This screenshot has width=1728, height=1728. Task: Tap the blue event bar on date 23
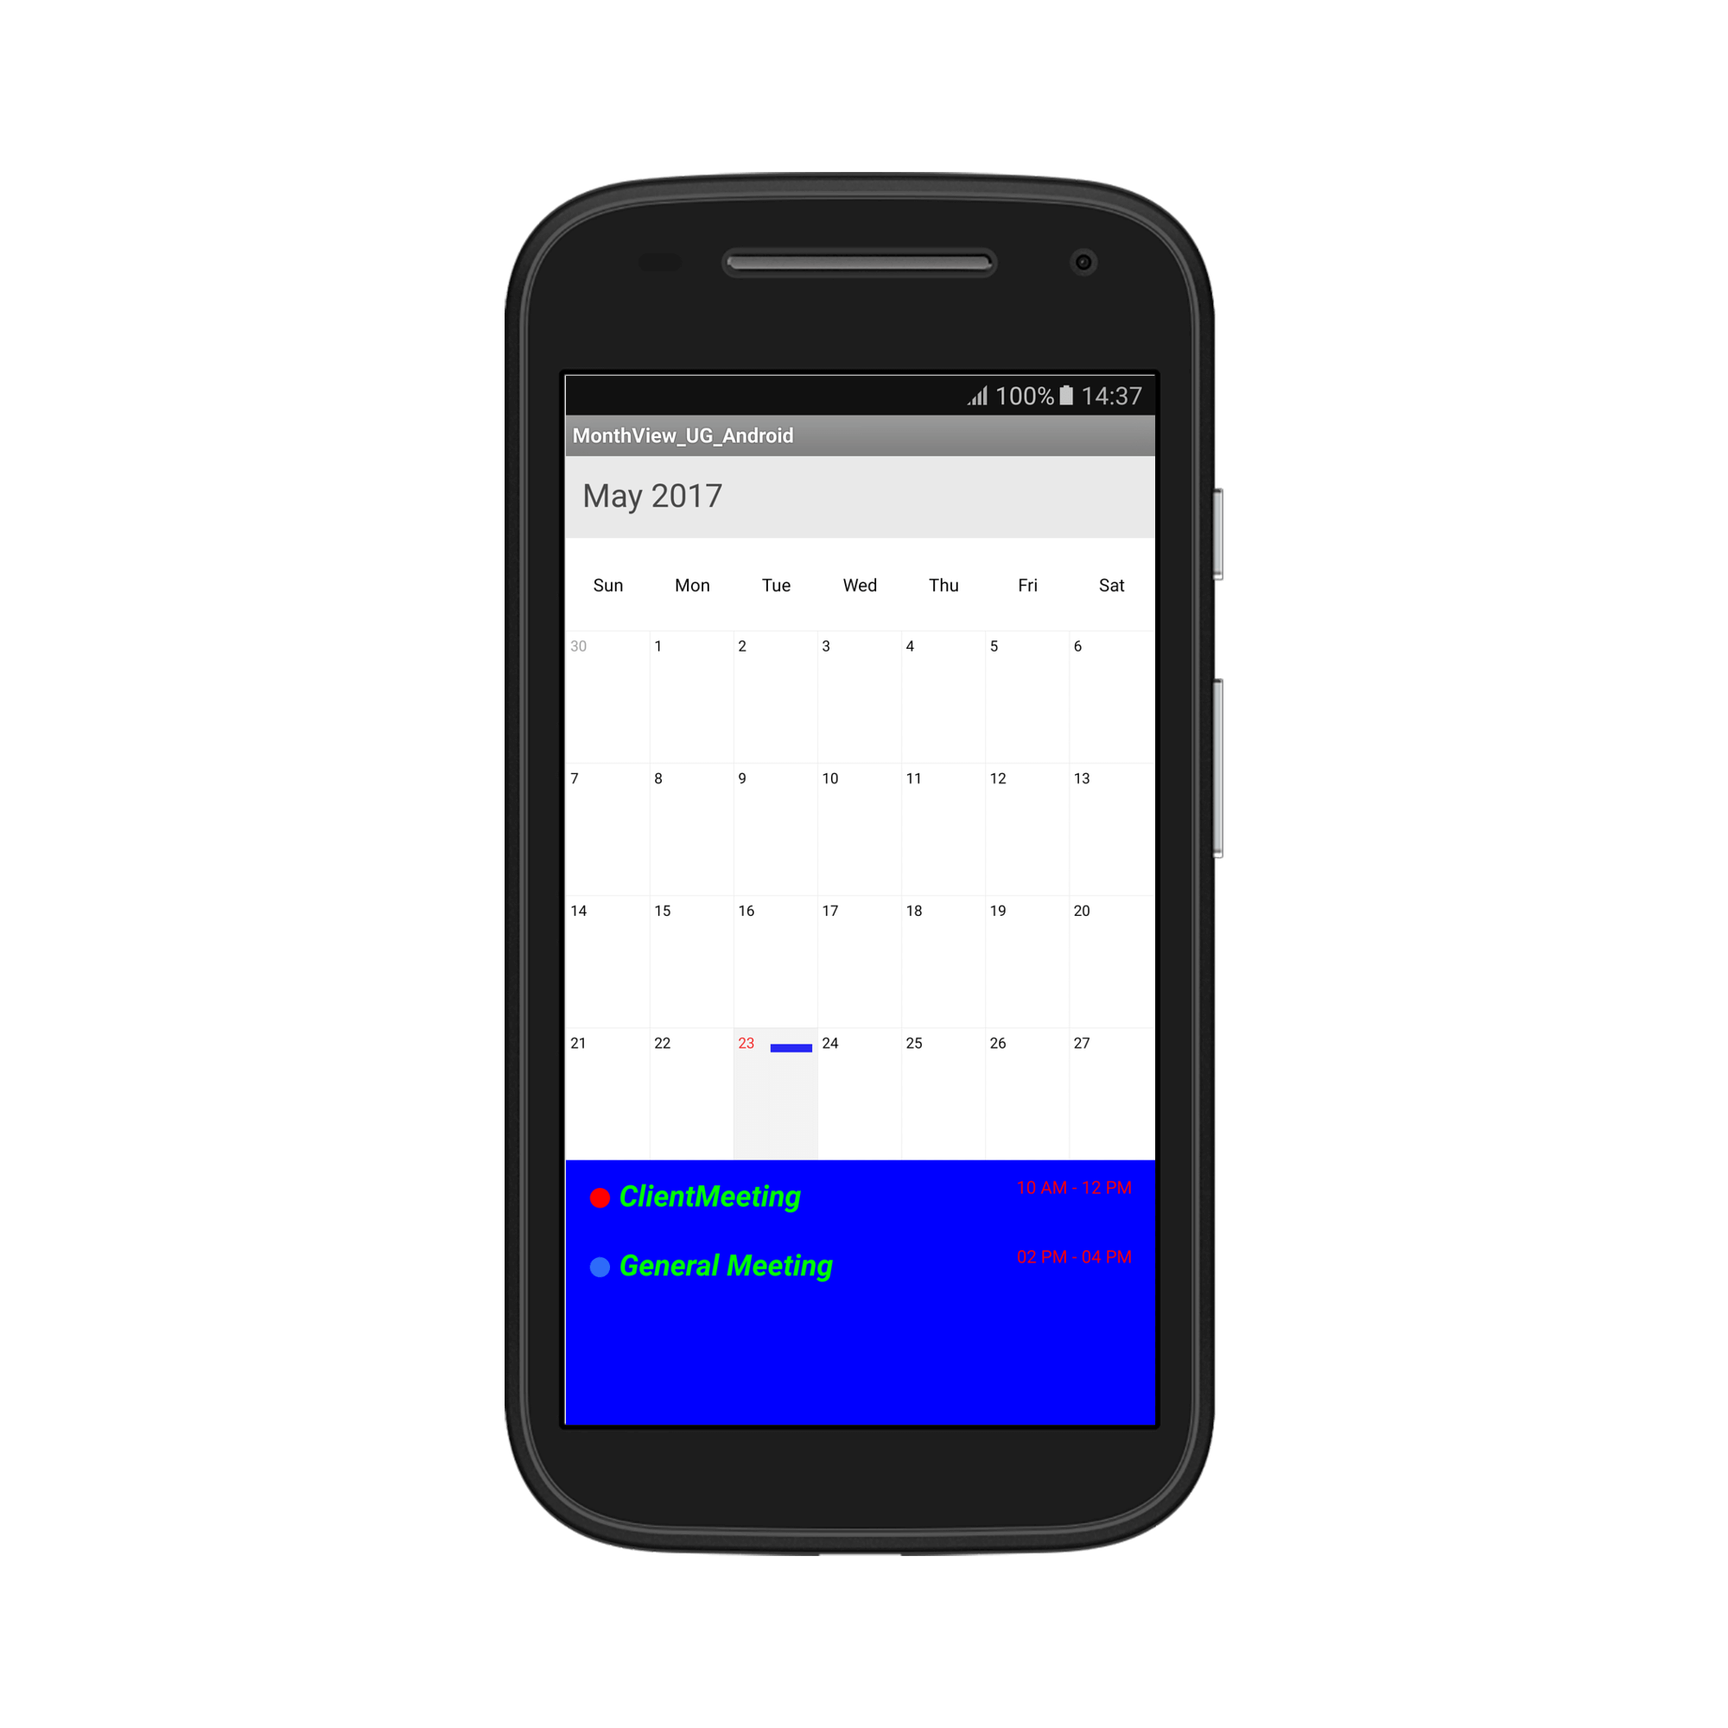click(x=791, y=1046)
